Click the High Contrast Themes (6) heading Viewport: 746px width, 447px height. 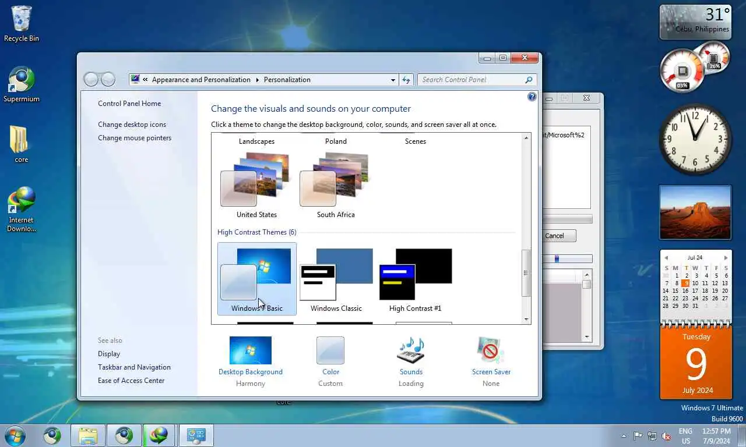point(256,232)
